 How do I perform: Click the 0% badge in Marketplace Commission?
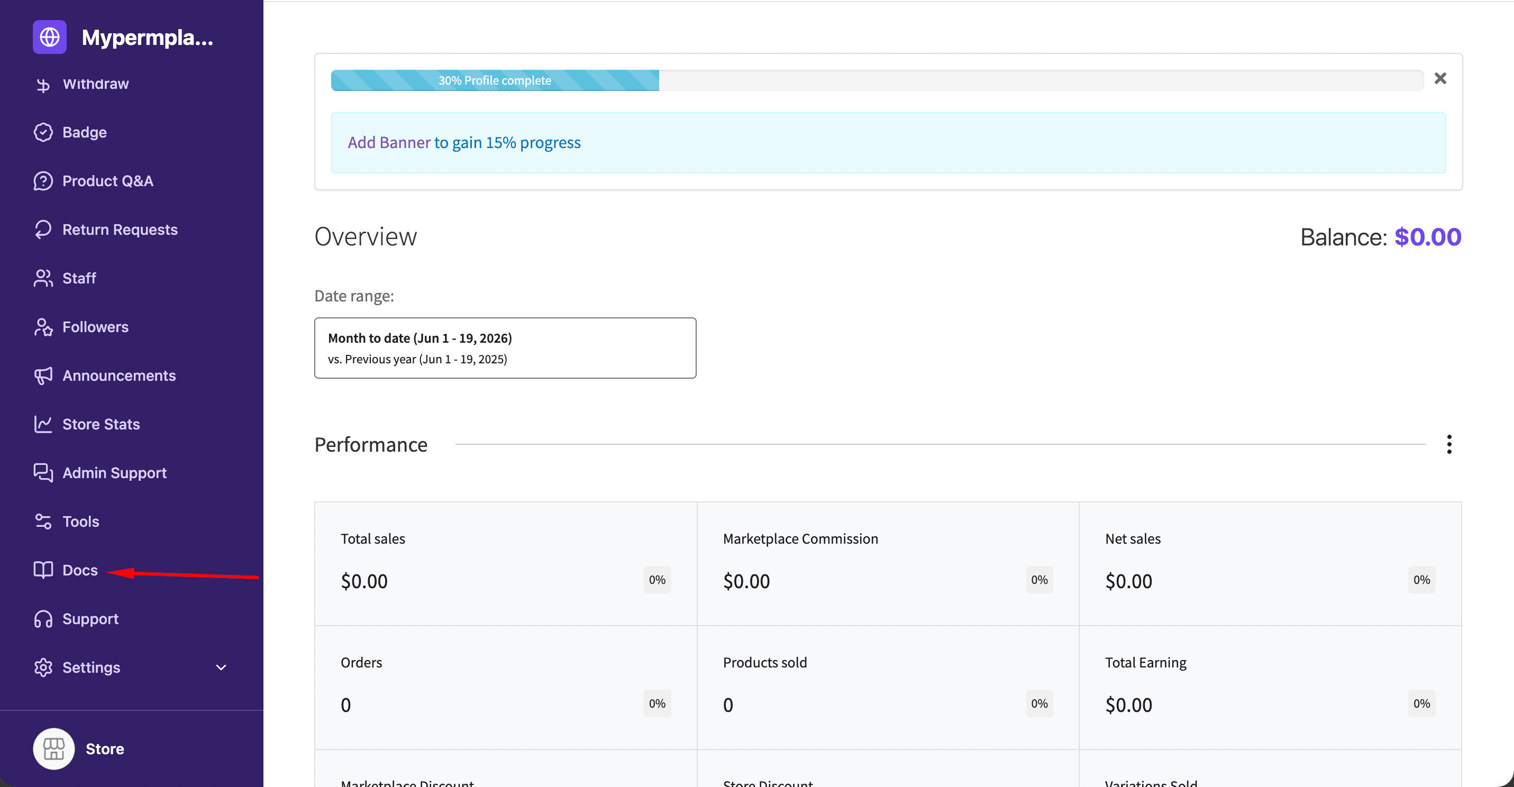coord(1039,580)
